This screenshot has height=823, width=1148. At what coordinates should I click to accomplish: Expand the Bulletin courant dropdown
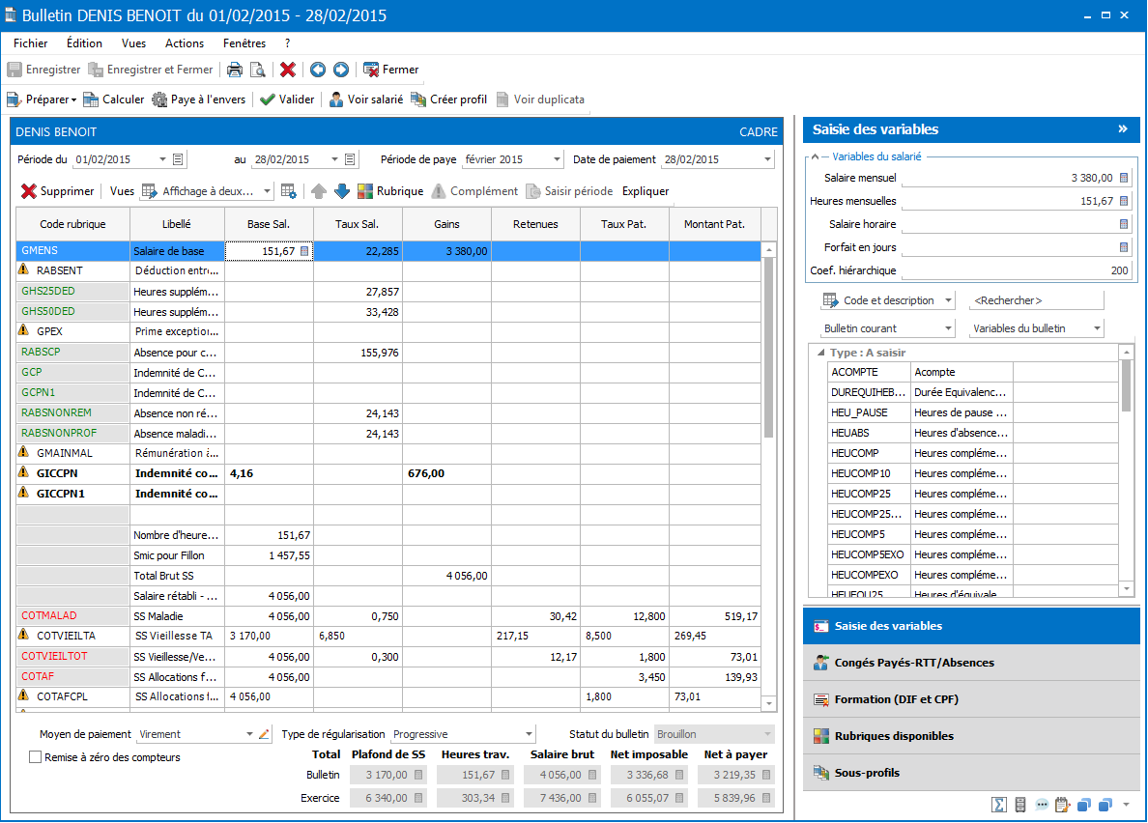click(948, 328)
